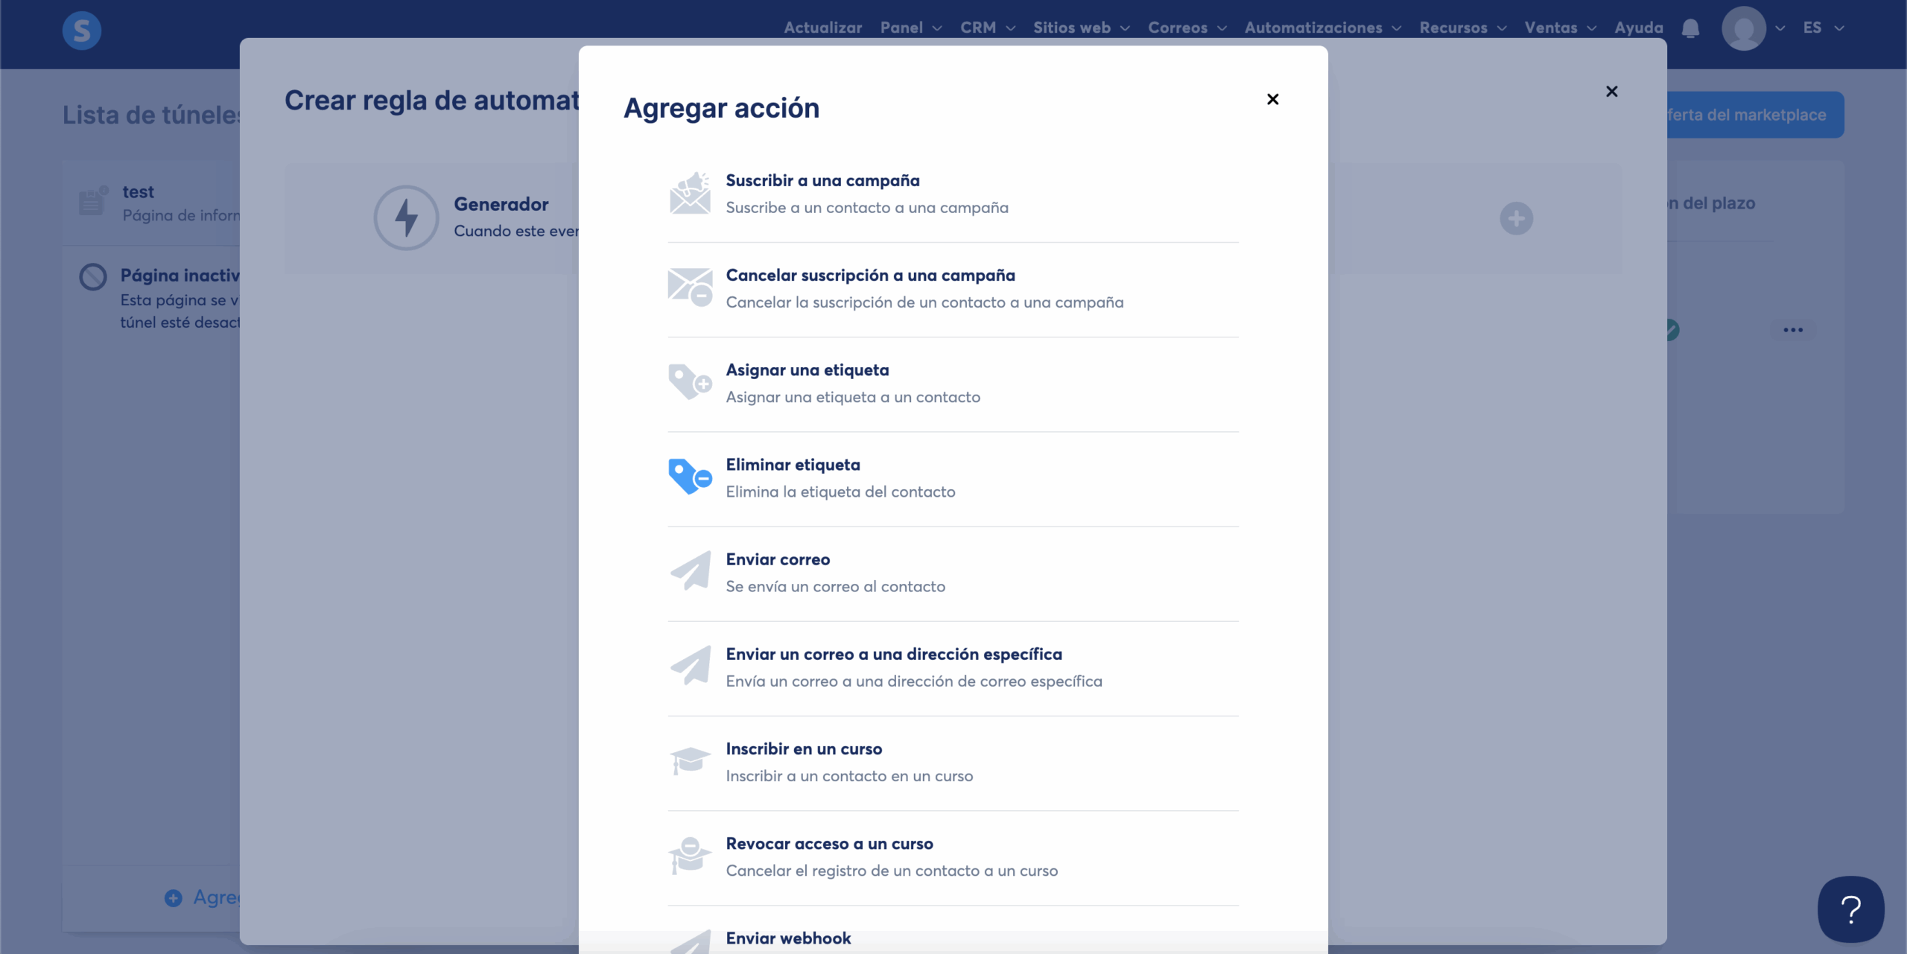Select the test page list item
This screenshot has height=954, width=1907.
click(151, 203)
